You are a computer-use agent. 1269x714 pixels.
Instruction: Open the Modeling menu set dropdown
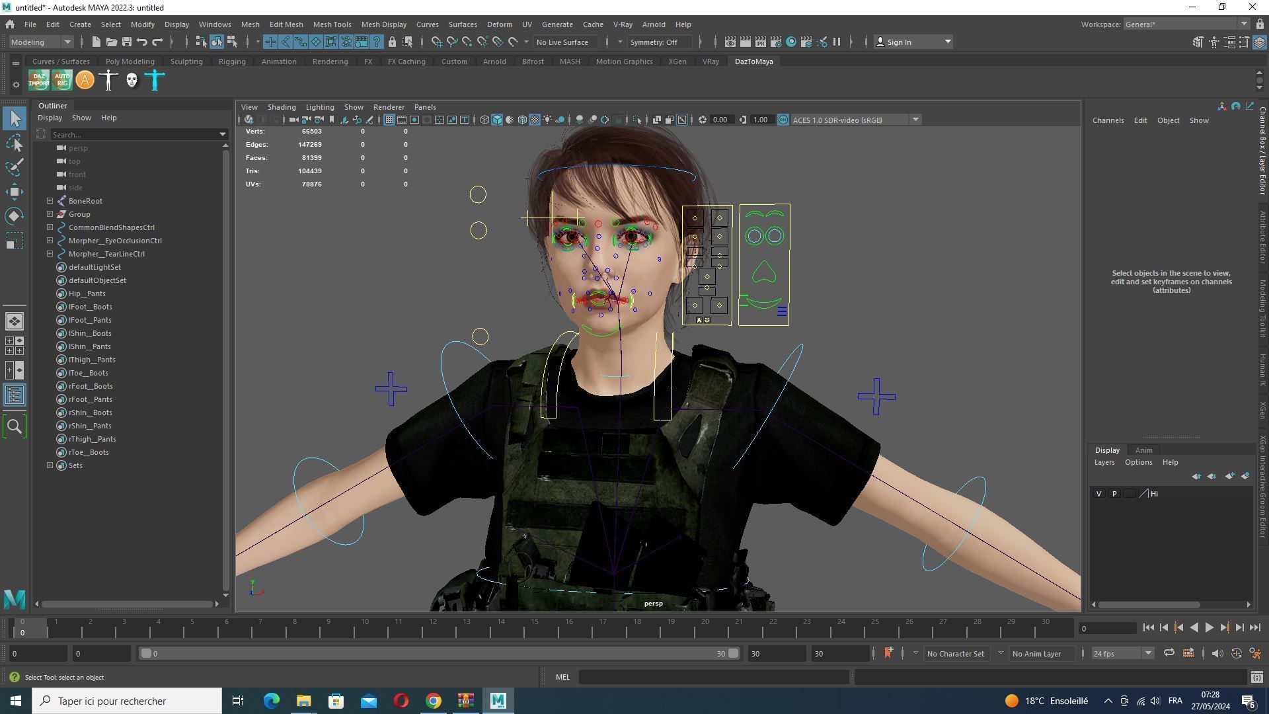pos(41,42)
